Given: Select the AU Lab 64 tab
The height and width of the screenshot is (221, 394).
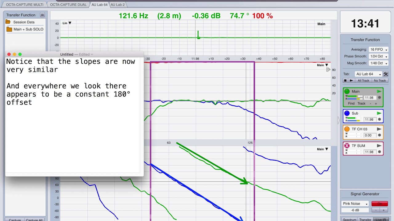Looking at the screenshot, I should tap(99, 5).
